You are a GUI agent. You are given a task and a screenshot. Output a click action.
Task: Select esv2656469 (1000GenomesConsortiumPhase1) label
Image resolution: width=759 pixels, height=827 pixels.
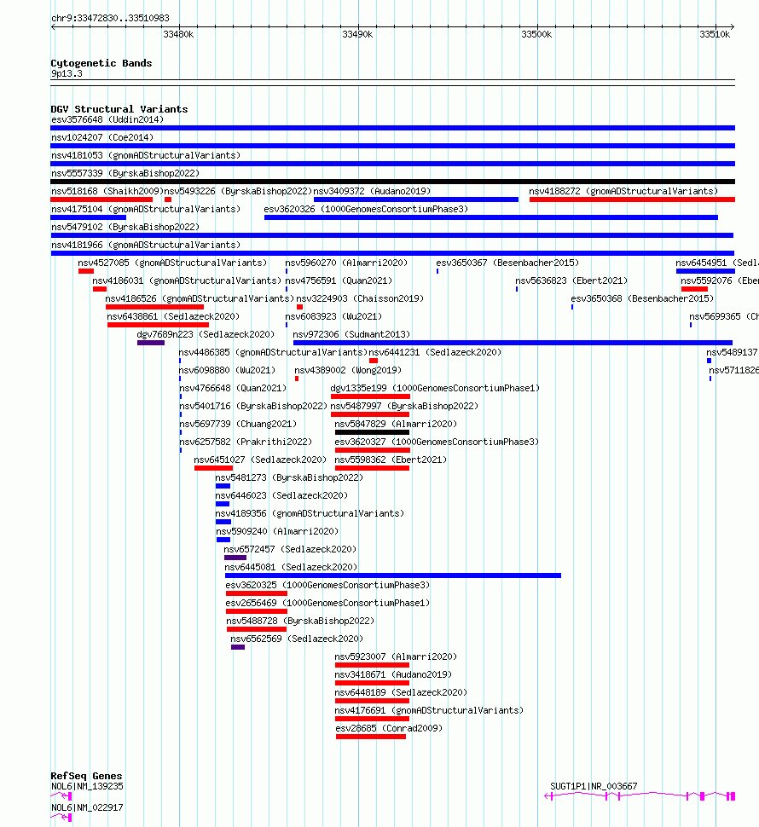pyautogui.click(x=327, y=604)
